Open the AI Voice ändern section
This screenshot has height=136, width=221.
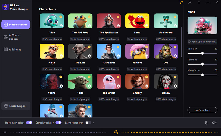coord(16,37)
